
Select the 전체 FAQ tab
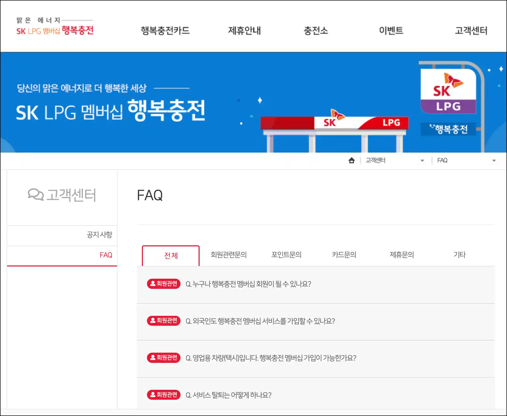(x=171, y=256)
